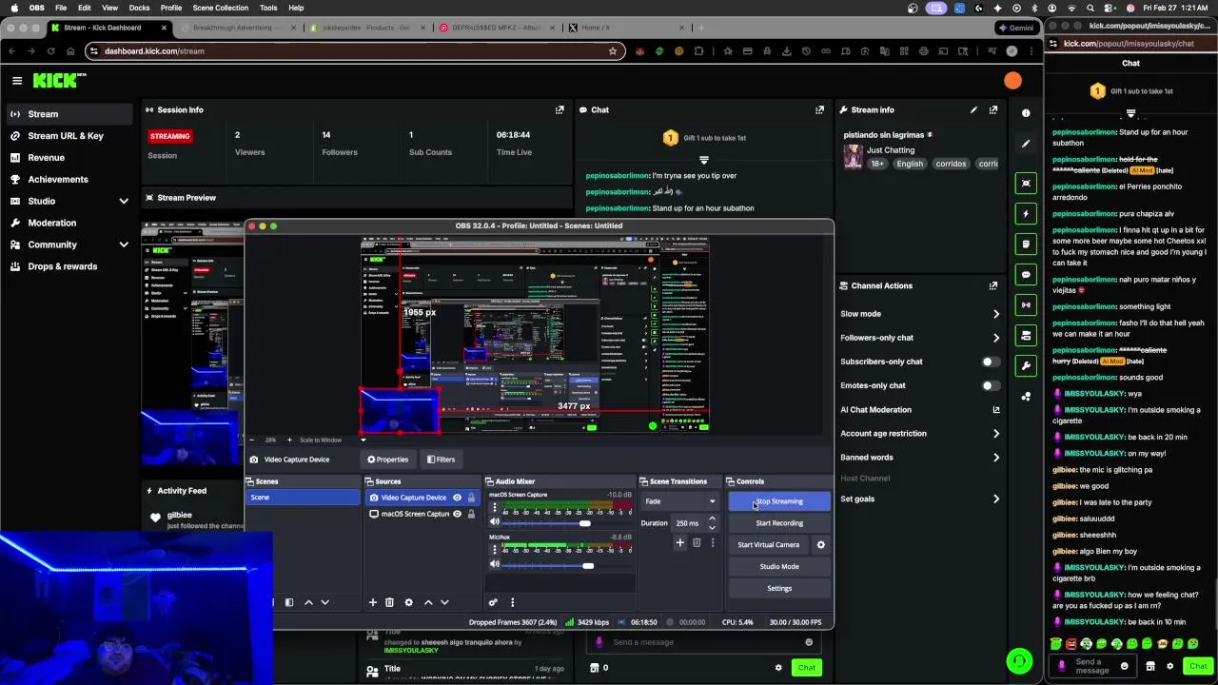This screenshot has height=685, width=1218.
Task: Remove selected source with trash icon
Action: click(x=389, y=602)
